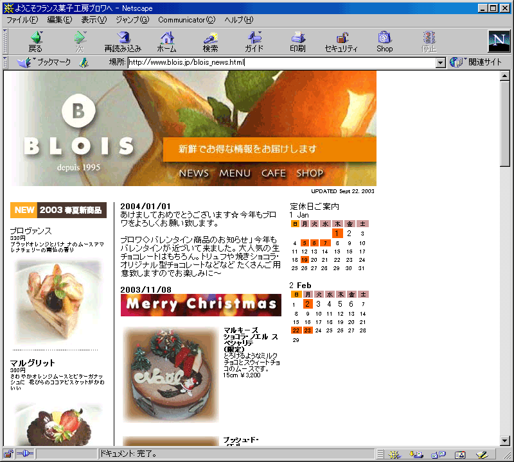Open the ジャンプ(G) menu
The image size is (514, 462).
(x=132, y=20)
